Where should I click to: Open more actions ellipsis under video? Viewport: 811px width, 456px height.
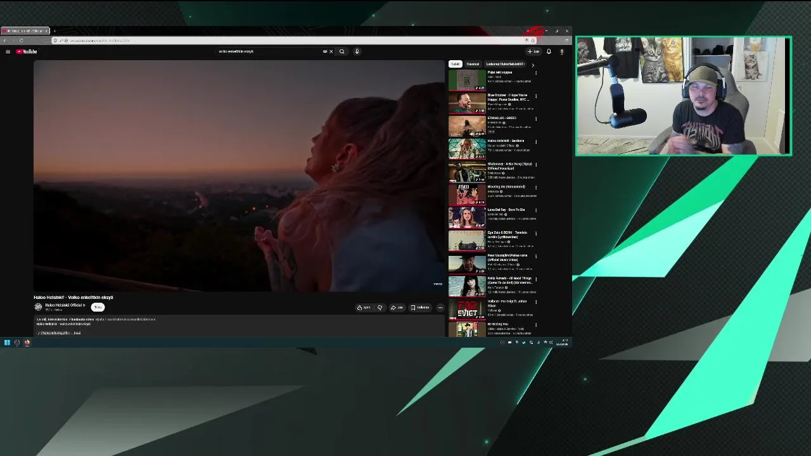pyautogui.click(x=440, y=308)
